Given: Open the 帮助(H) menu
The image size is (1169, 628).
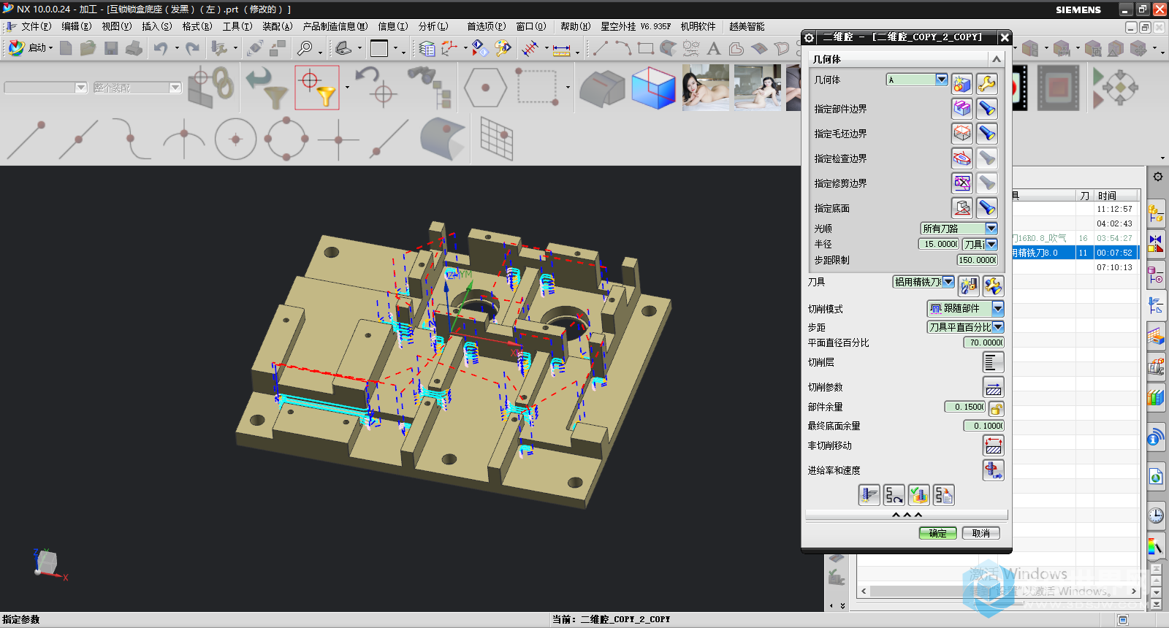Looking at the screenshot, I should pos(575,26).
